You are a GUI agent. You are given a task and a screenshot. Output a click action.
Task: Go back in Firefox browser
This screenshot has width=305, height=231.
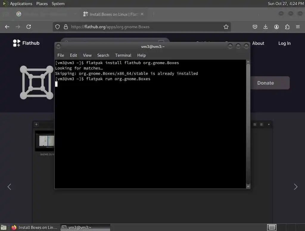coord(7,27)
